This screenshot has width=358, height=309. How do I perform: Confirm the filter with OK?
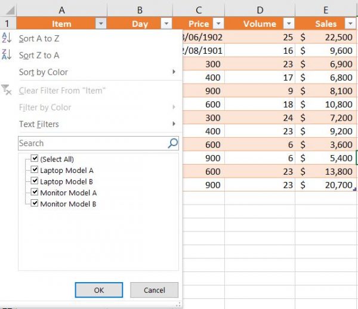(x=99, y=290)
